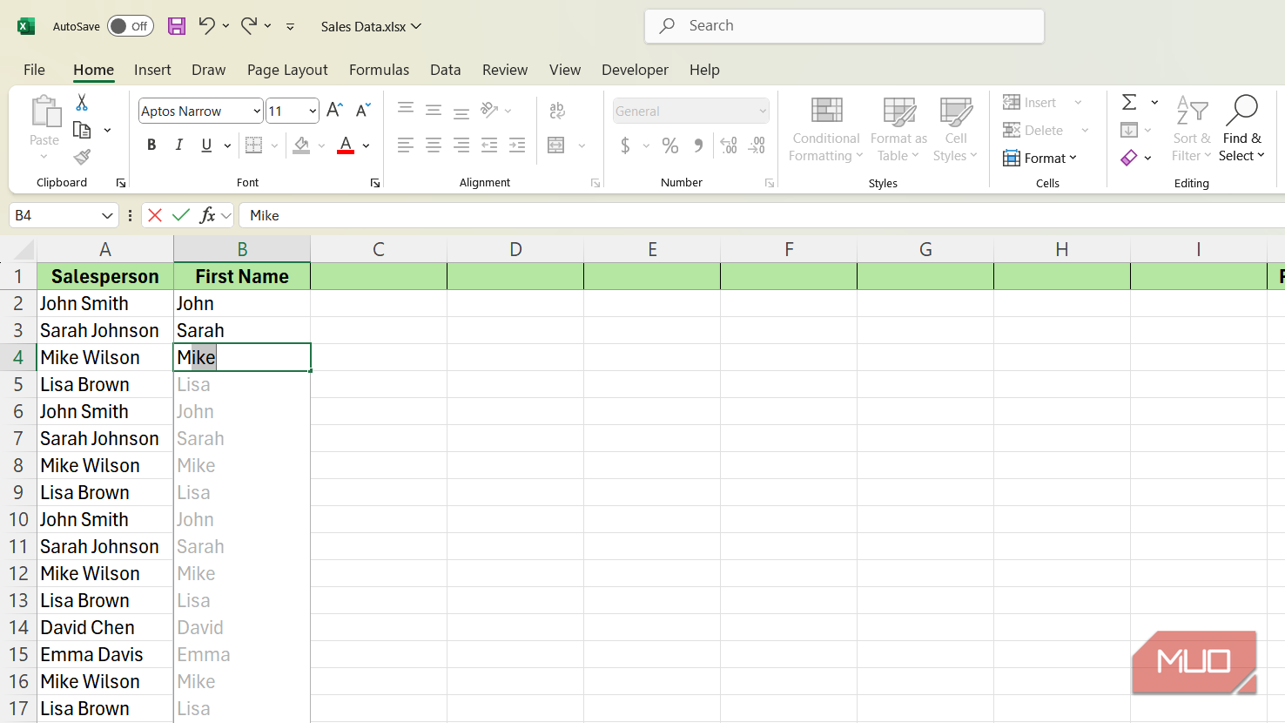Apply Percent Style format
1285x723 pixels.
click(x=670, y=145)
